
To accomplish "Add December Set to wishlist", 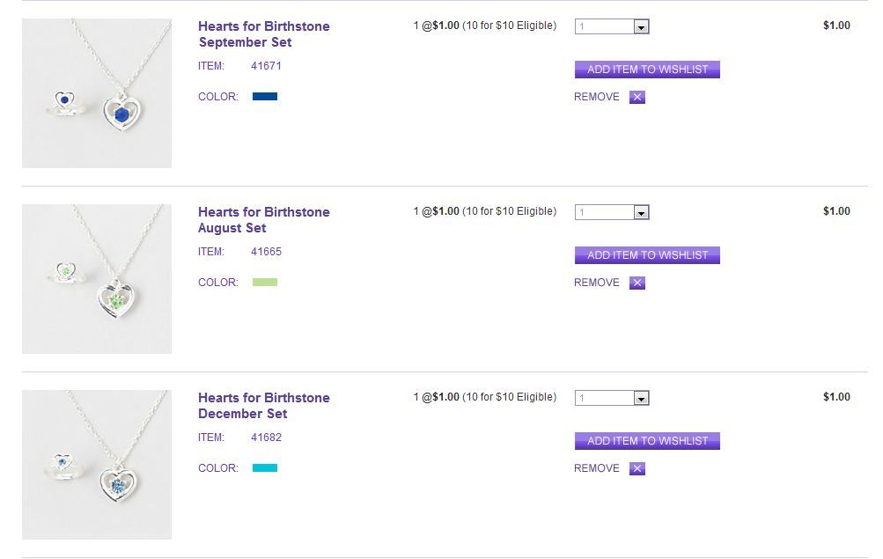I will 647,441.
